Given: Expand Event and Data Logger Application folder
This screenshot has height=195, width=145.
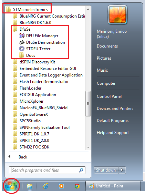Looking at the screenshot, I should (x=48, y=75).
